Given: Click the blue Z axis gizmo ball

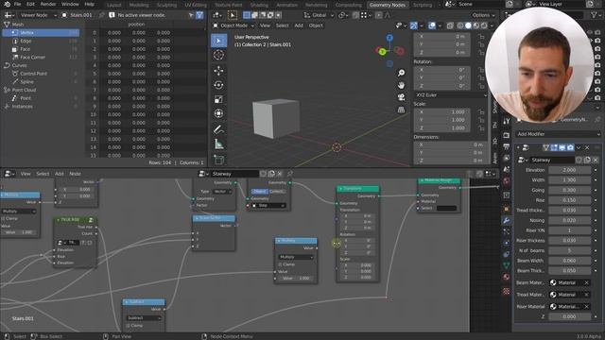Looking at the screenshot, I should 389,38.
